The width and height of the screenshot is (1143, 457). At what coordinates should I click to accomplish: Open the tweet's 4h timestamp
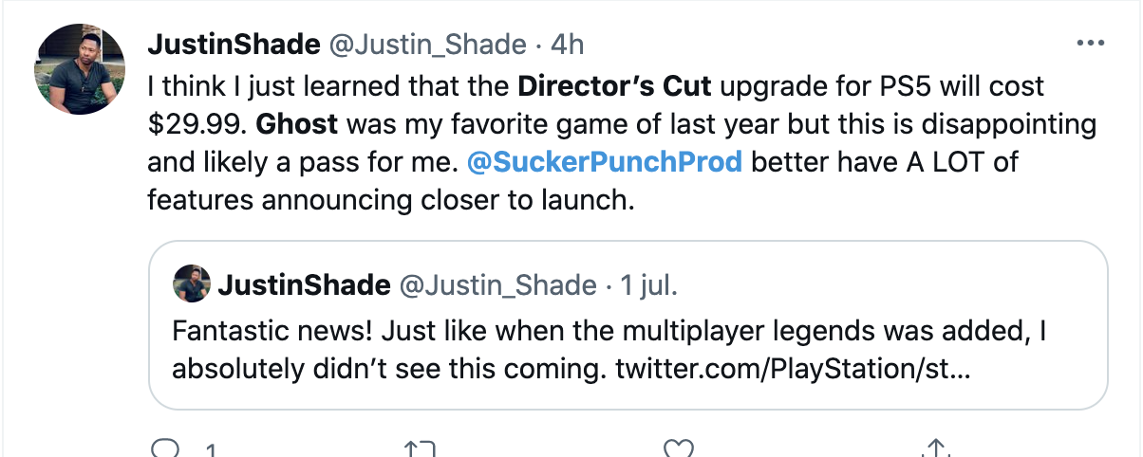(567, 44)
